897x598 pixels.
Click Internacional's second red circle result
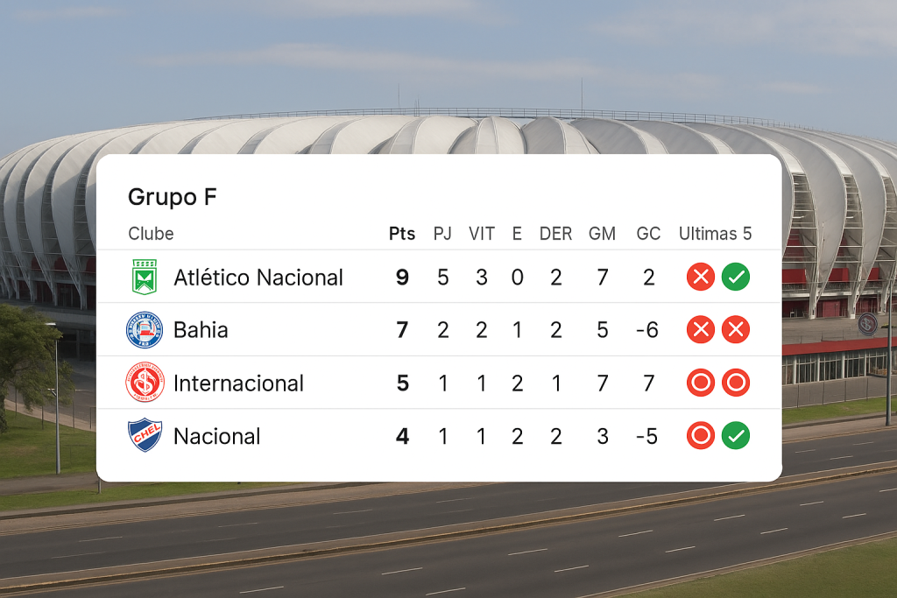coord(736,383)
